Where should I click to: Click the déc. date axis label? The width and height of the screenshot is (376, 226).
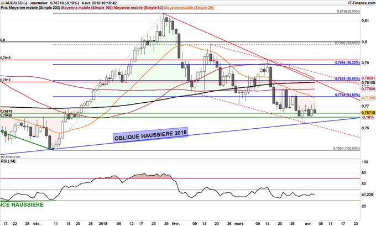click(x=36, y=224)
